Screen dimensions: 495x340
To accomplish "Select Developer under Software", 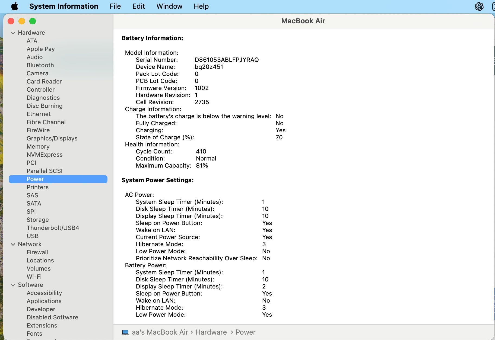I will (41, 309).
